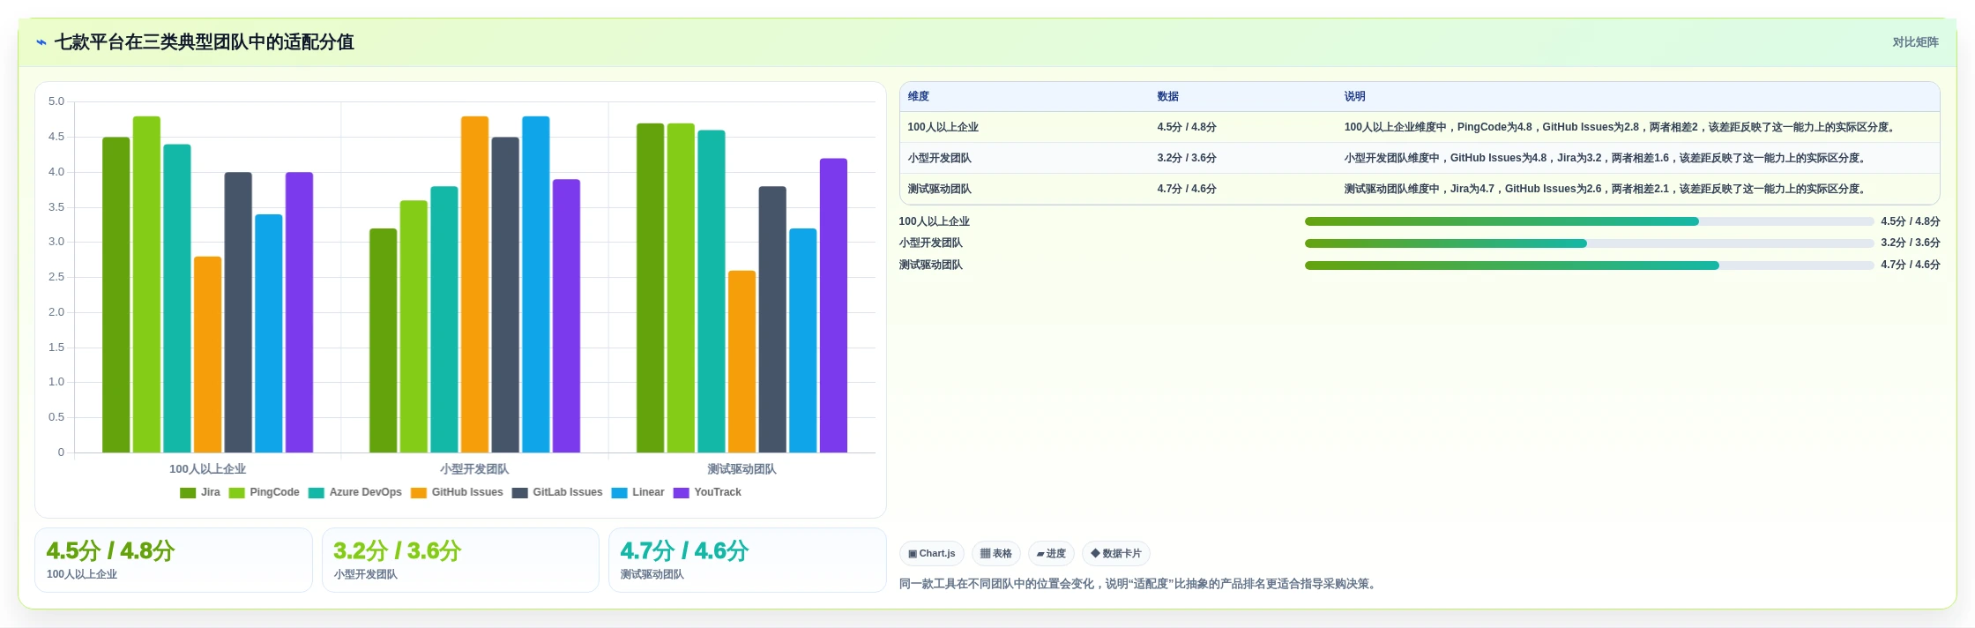Click the PingCode bar in 100人以上企业 group
Viewport: 1975px width, 628px height.
(146, 285)
